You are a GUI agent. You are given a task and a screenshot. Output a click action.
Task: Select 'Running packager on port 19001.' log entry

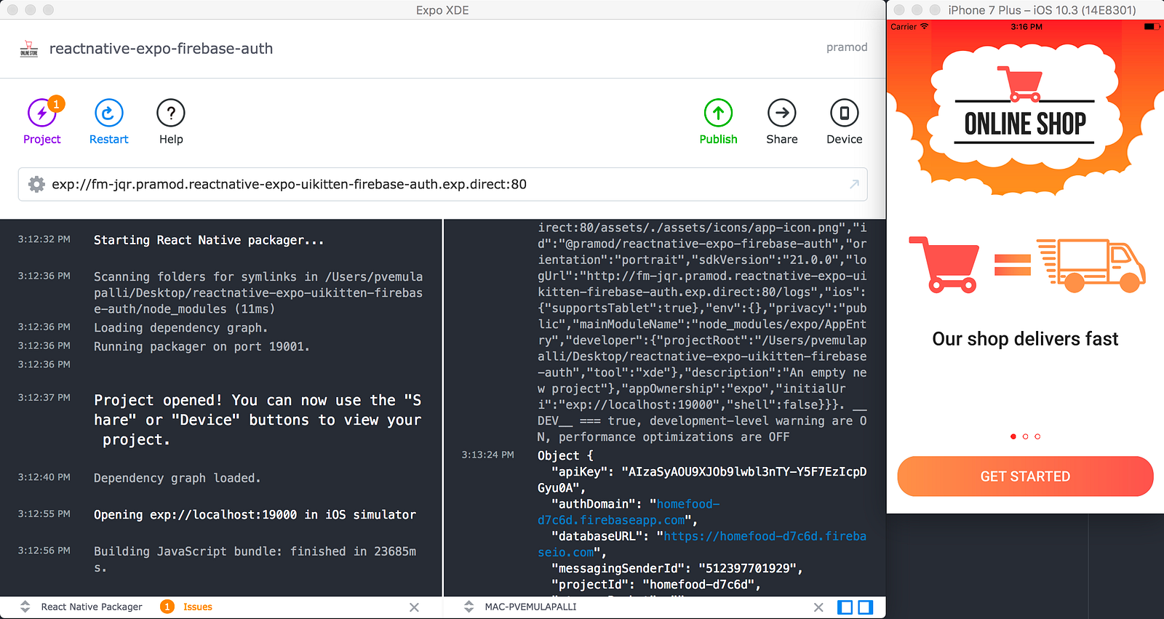click(202, 347)
